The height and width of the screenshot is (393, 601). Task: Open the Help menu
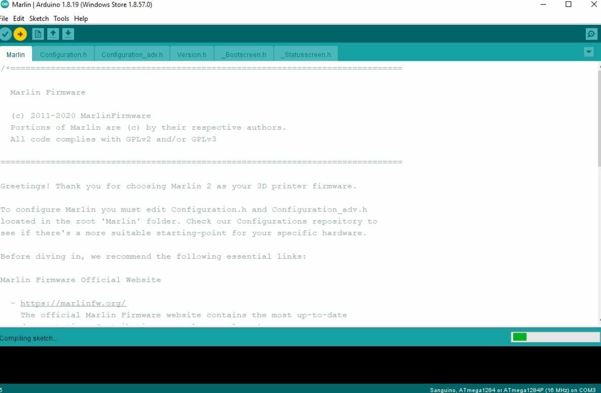81,18
